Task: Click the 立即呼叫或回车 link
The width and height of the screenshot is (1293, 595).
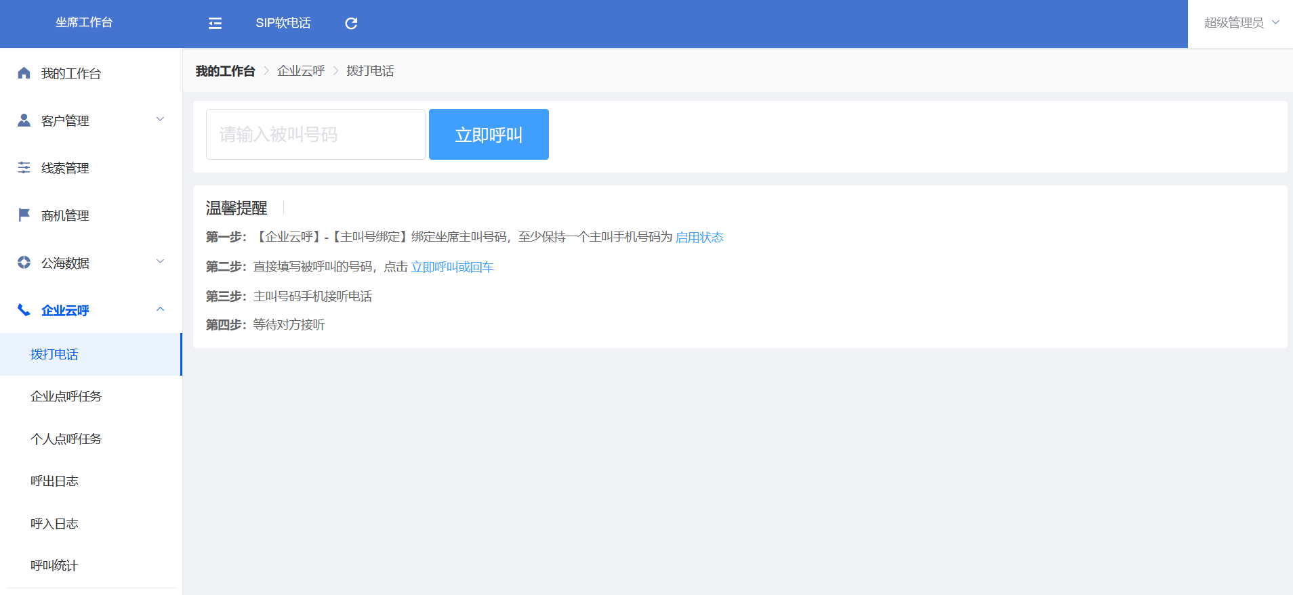Action: [x=452, y=267]
